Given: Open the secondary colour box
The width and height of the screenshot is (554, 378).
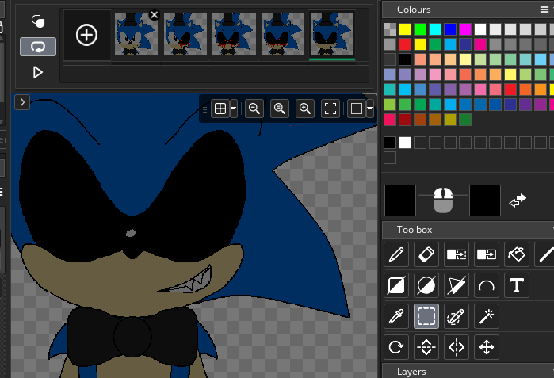Looking at the screenshot, I should 485,200.
